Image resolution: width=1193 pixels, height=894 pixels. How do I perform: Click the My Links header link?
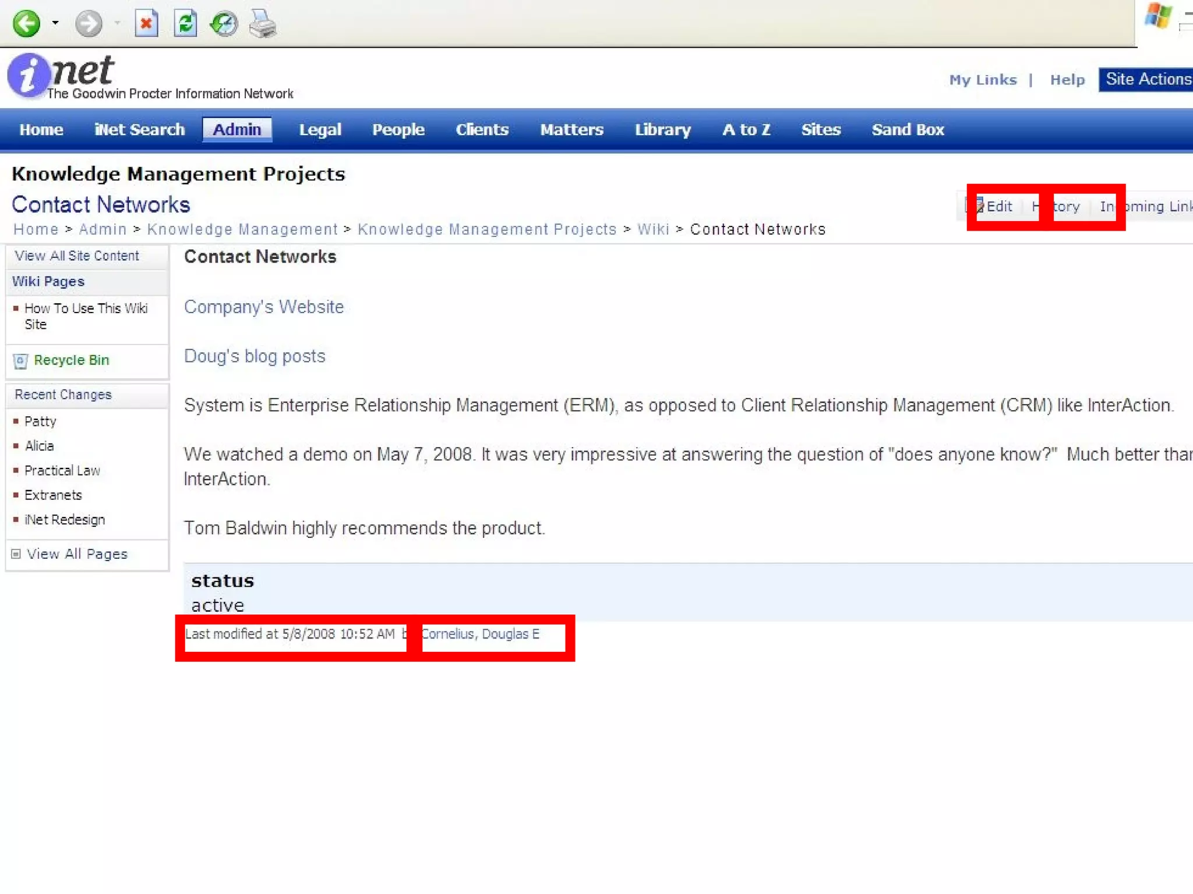[x=983, y=80]
